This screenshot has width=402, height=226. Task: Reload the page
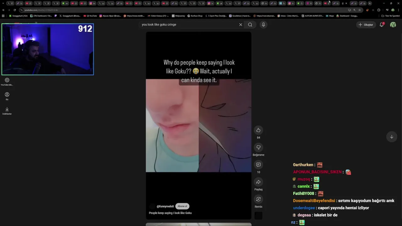coord(14,10)
